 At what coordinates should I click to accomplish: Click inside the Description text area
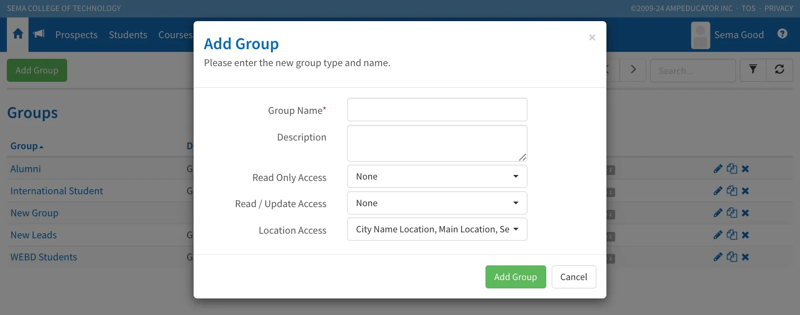click(437, 143)
